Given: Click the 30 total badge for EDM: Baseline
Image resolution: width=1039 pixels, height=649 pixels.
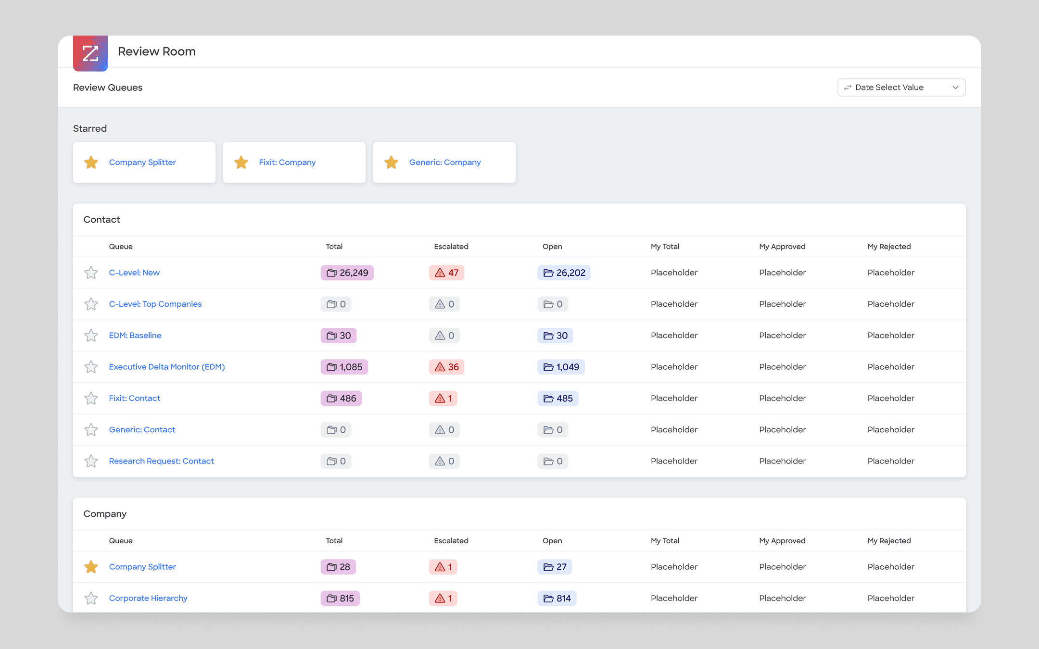Looking at the screenshot, I should pyautogui.click(x=339, y=336).
